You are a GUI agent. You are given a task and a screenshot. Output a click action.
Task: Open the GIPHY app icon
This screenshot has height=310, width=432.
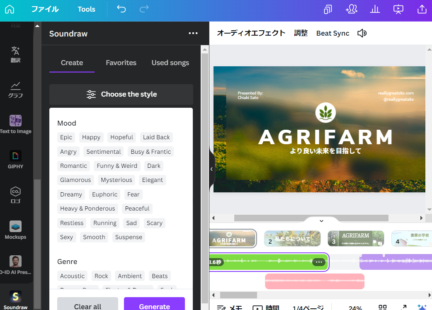(15, 160)
